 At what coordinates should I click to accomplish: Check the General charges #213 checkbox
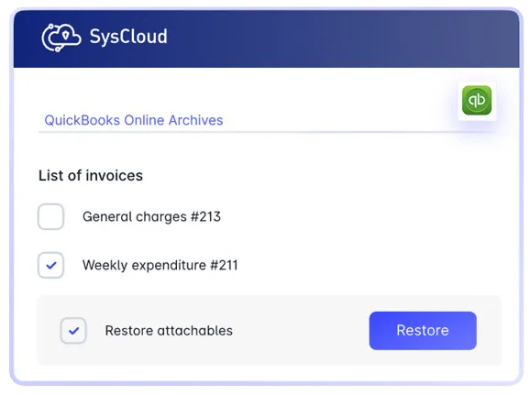50,216
